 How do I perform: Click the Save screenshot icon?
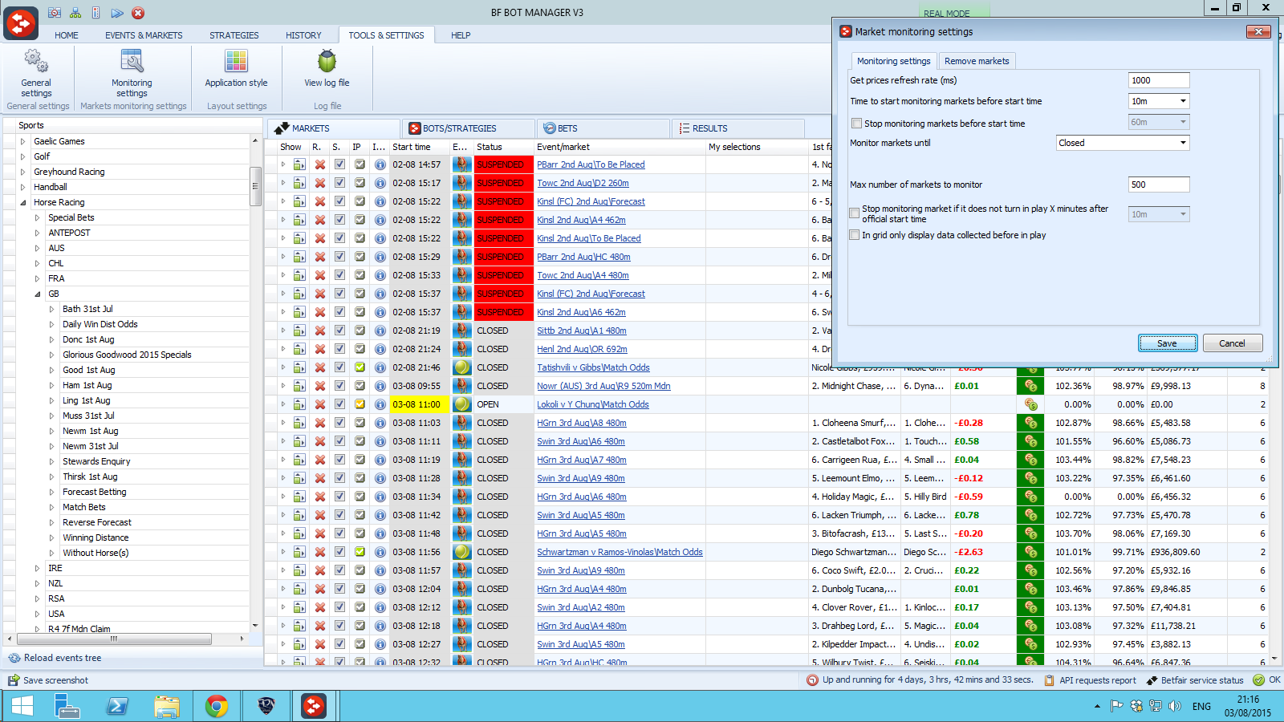point(14,680)
